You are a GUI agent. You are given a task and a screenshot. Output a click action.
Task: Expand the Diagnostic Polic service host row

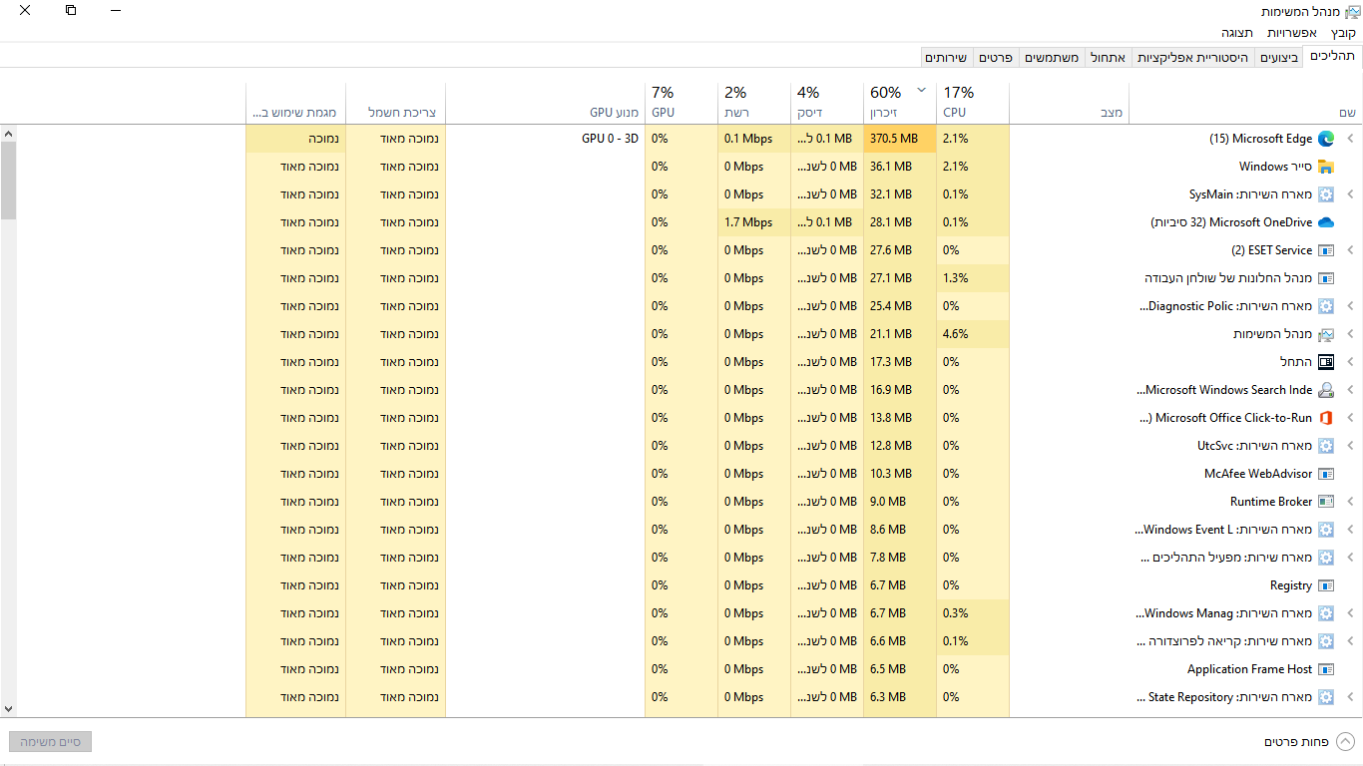click(x=1351, y=306)
